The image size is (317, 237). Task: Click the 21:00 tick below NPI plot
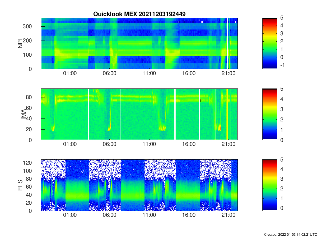[x=229, y=73]
